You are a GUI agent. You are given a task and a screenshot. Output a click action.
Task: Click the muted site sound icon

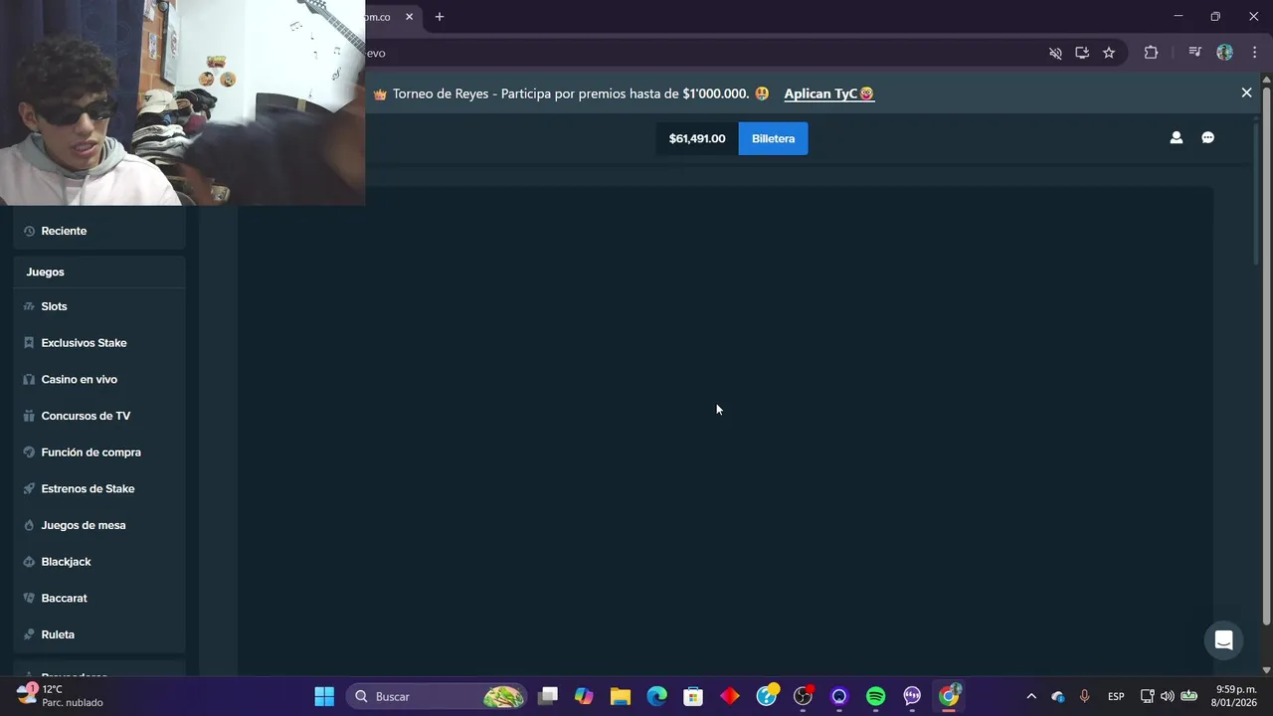click(x=1055, y=53)
